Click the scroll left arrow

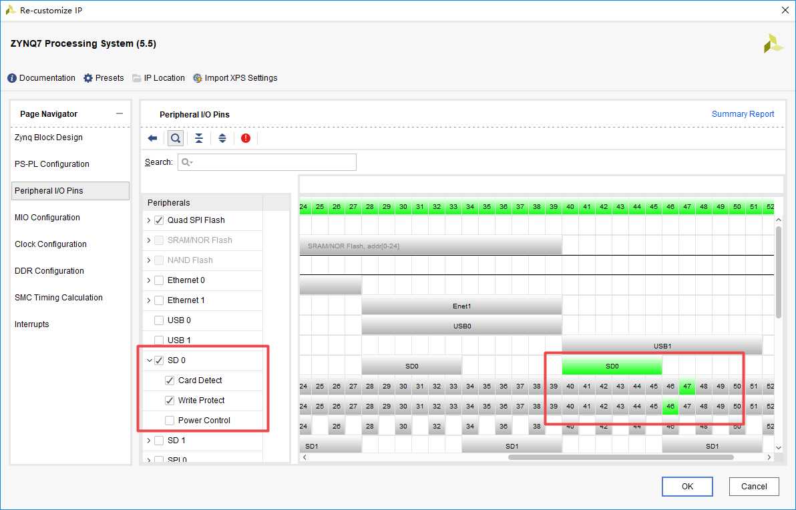305,457
